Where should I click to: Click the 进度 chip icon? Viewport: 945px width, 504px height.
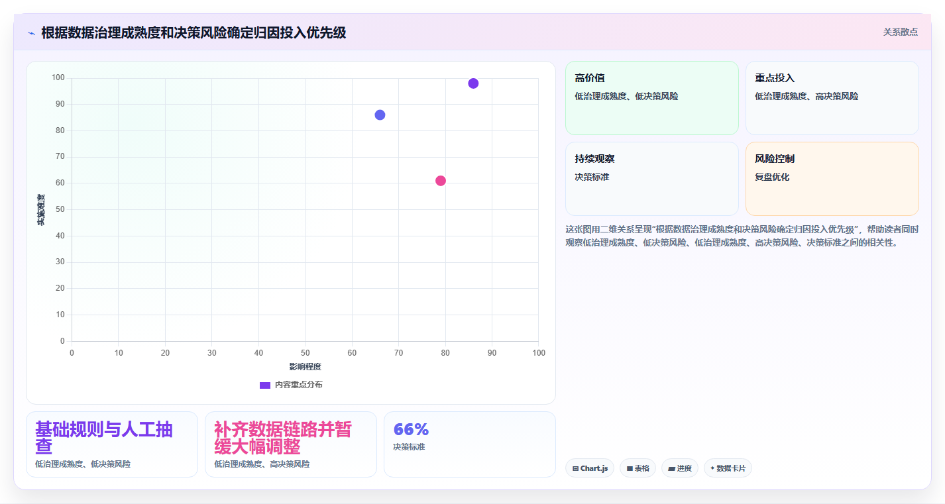tap(671, 468)
